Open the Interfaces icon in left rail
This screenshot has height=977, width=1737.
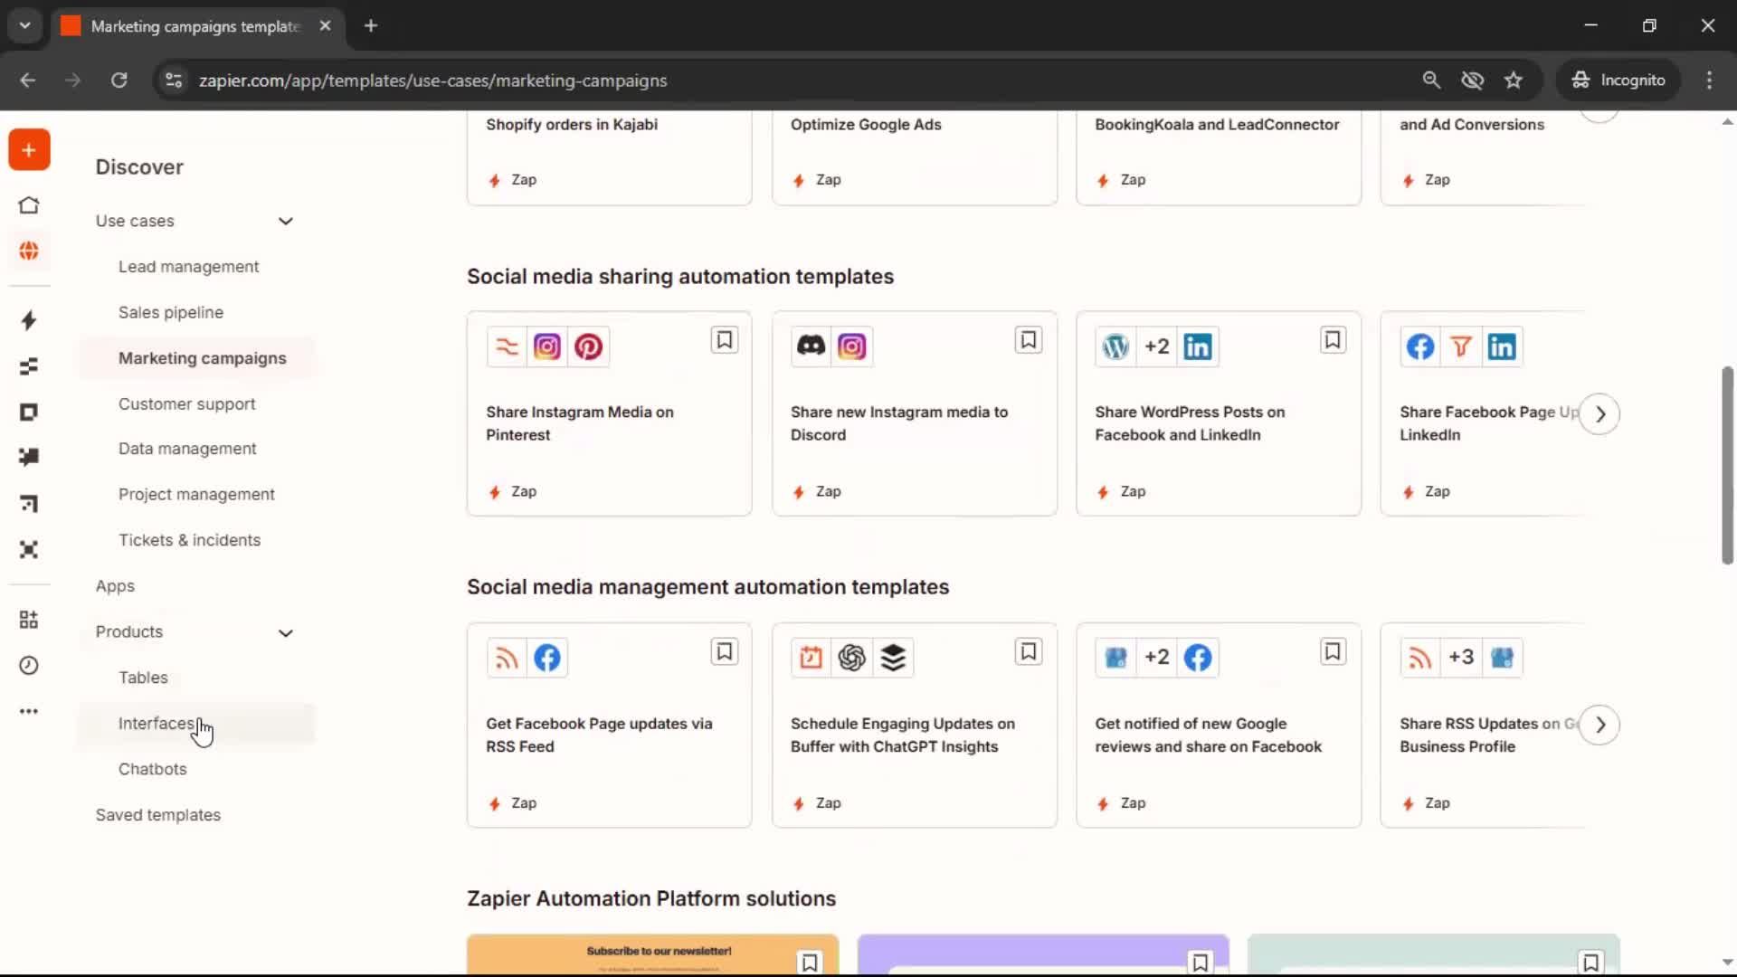pyautogui.click(x=29, y=413)
